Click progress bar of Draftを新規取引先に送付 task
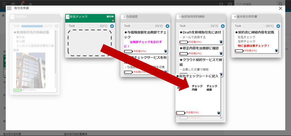The width and height of the screenshot is (291, 136). tap(184, 42)
